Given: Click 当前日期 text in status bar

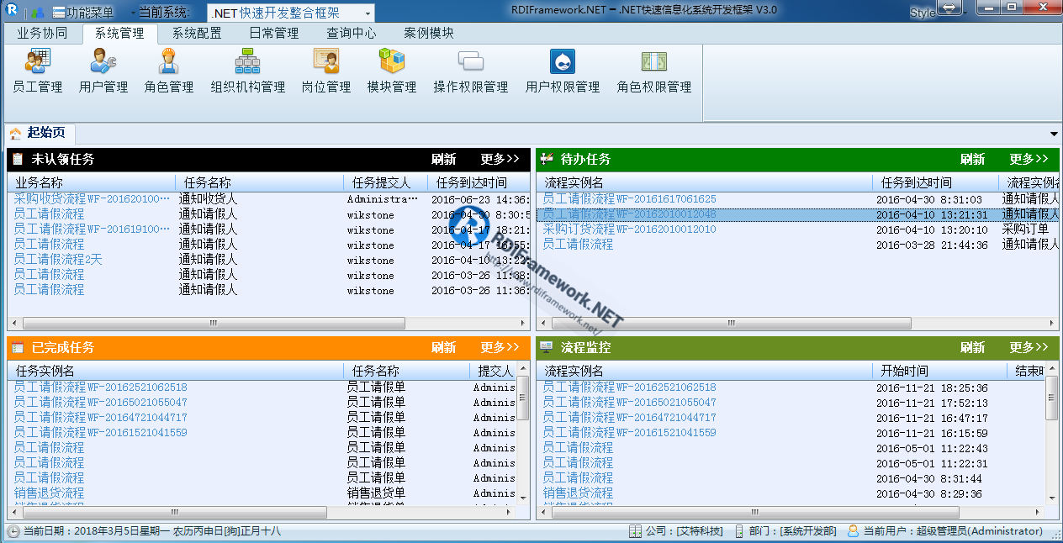Looking at the screenshot, I should [152, 531].
